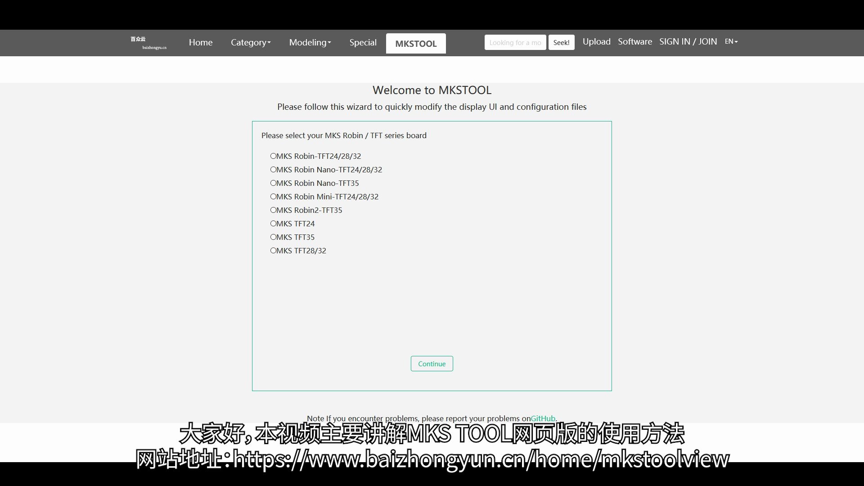This screenshot has height=486, width=864.
Task: Select MKS Robin Nano-TFT24/28/32 board
Action: 272,170
